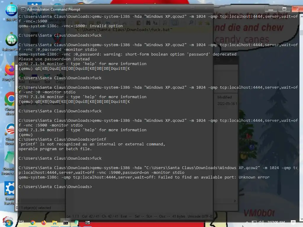The height and width of the screenshot is (227, 303).
Task: Switch to the green app taskbar button
Action: tap(77, 223)
